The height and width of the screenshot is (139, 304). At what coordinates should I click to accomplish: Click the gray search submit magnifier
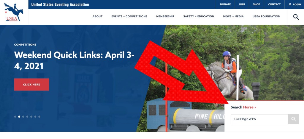[x=294, y=119]
